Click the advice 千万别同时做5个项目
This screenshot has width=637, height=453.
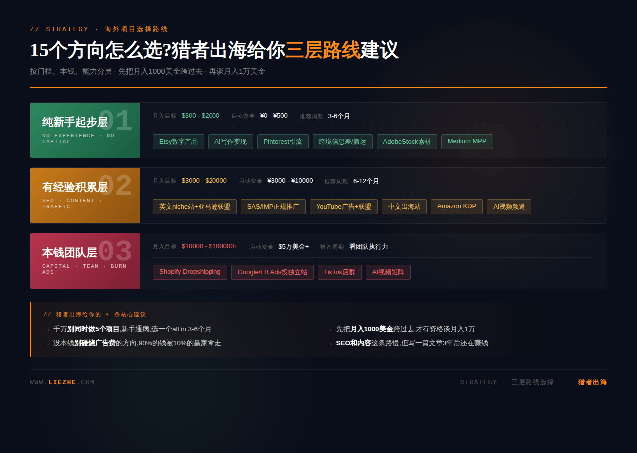point(132,329)
